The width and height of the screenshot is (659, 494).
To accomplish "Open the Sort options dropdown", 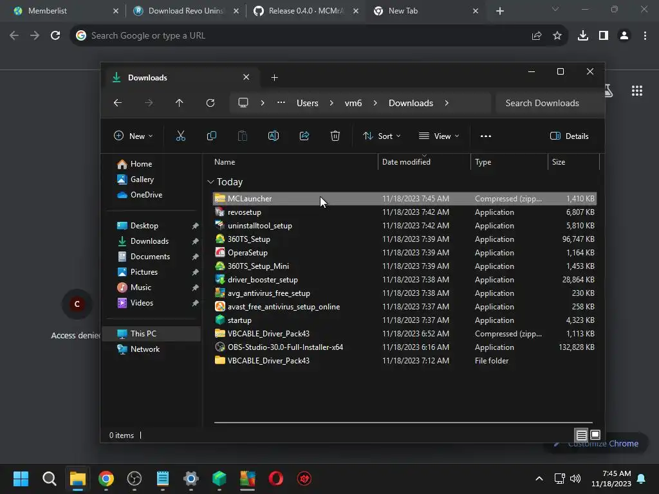I will (382, 136).
